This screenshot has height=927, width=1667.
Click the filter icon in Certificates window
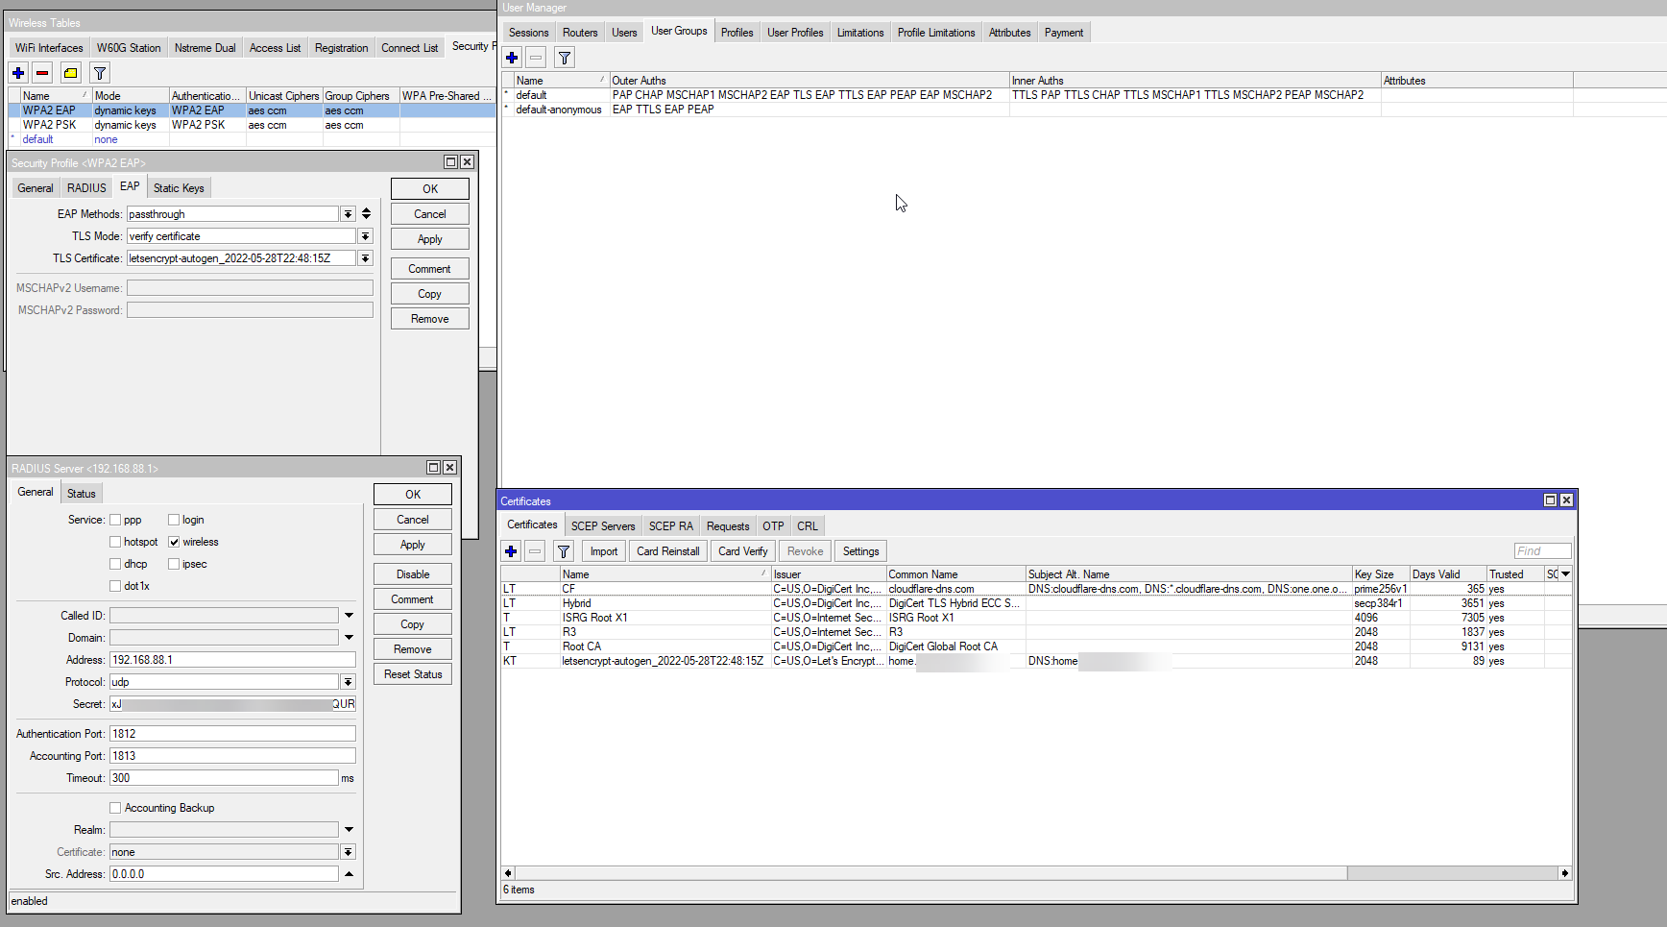click(564, 551)
